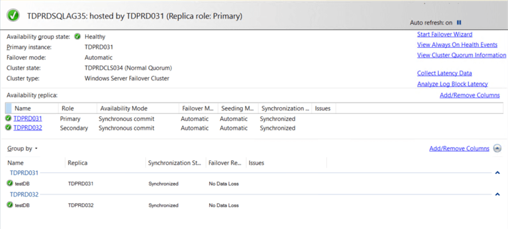The image size is (508, 229).
Task: Click testDB status icon under TDPRD031 group
Action: pos(10,183)
